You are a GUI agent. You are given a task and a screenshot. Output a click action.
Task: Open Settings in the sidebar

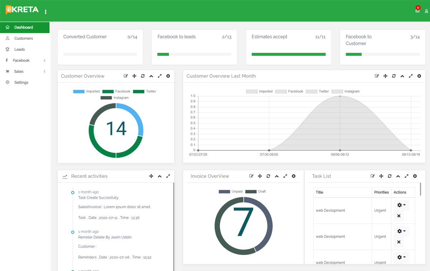pyautogui.click(x=21, y=82)
